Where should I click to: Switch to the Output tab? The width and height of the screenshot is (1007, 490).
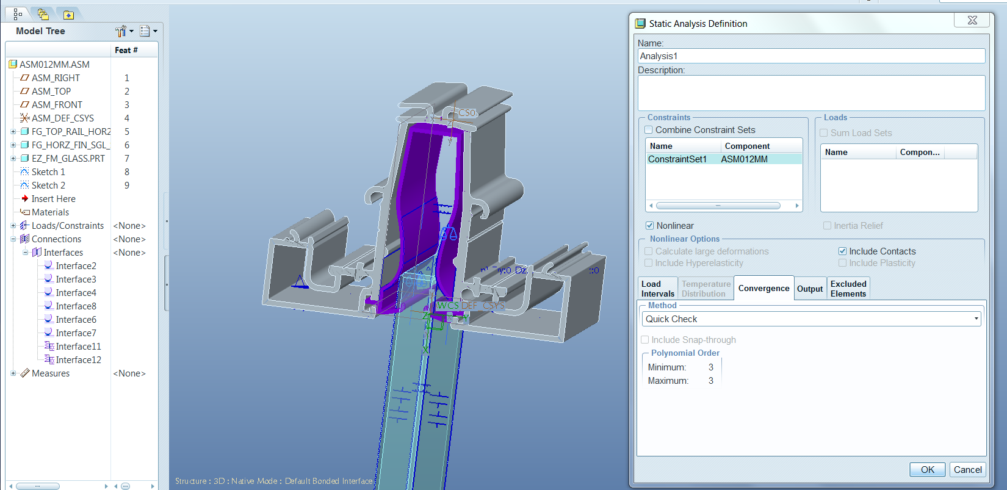tap(810, 289)
